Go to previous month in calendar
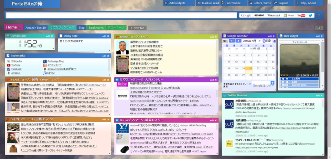The image size is (331, 159). 232,41
